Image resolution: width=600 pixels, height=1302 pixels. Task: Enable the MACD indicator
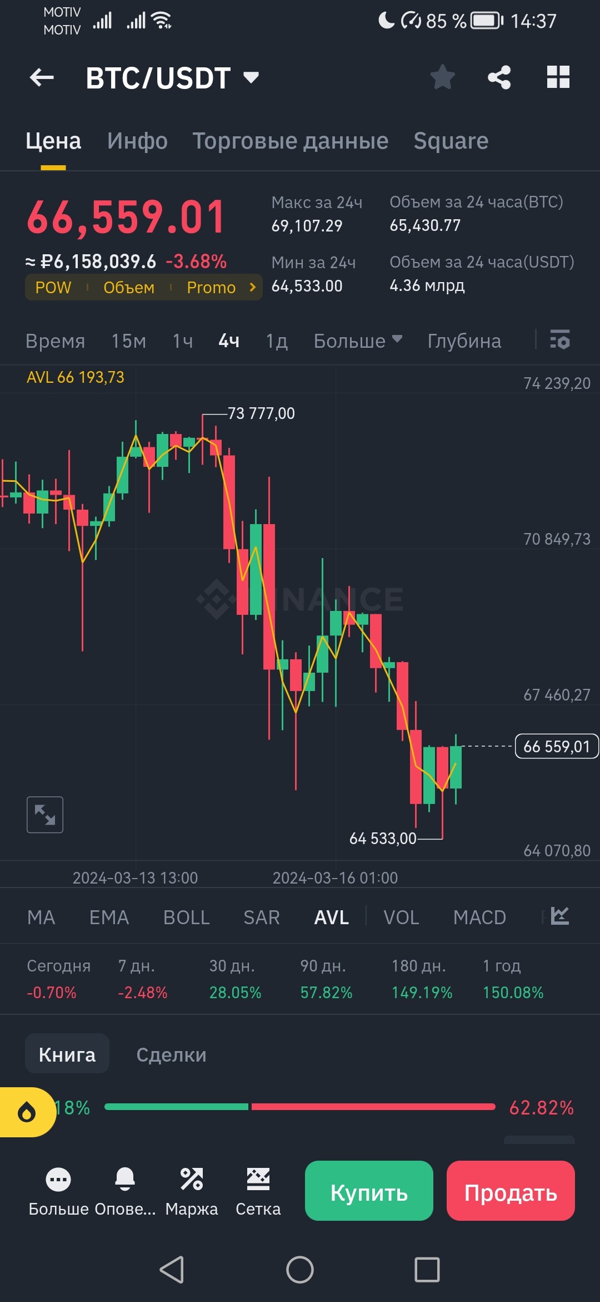click(479, 917)
